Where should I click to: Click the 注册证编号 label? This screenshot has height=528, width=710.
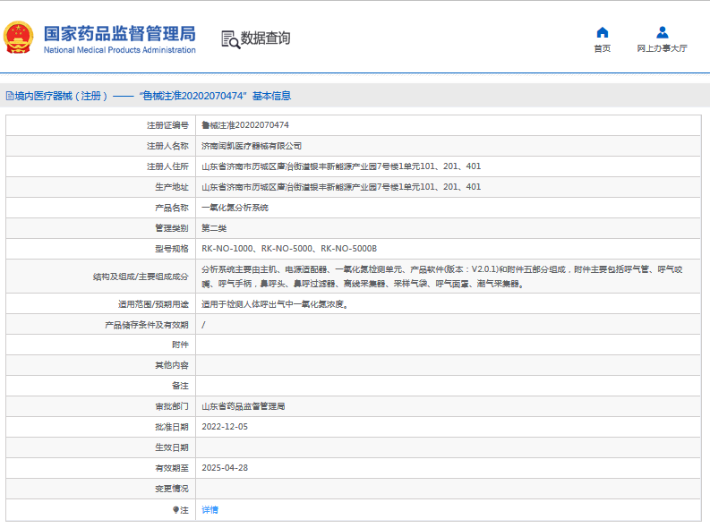pyautogui.click(x=167, y=125)
